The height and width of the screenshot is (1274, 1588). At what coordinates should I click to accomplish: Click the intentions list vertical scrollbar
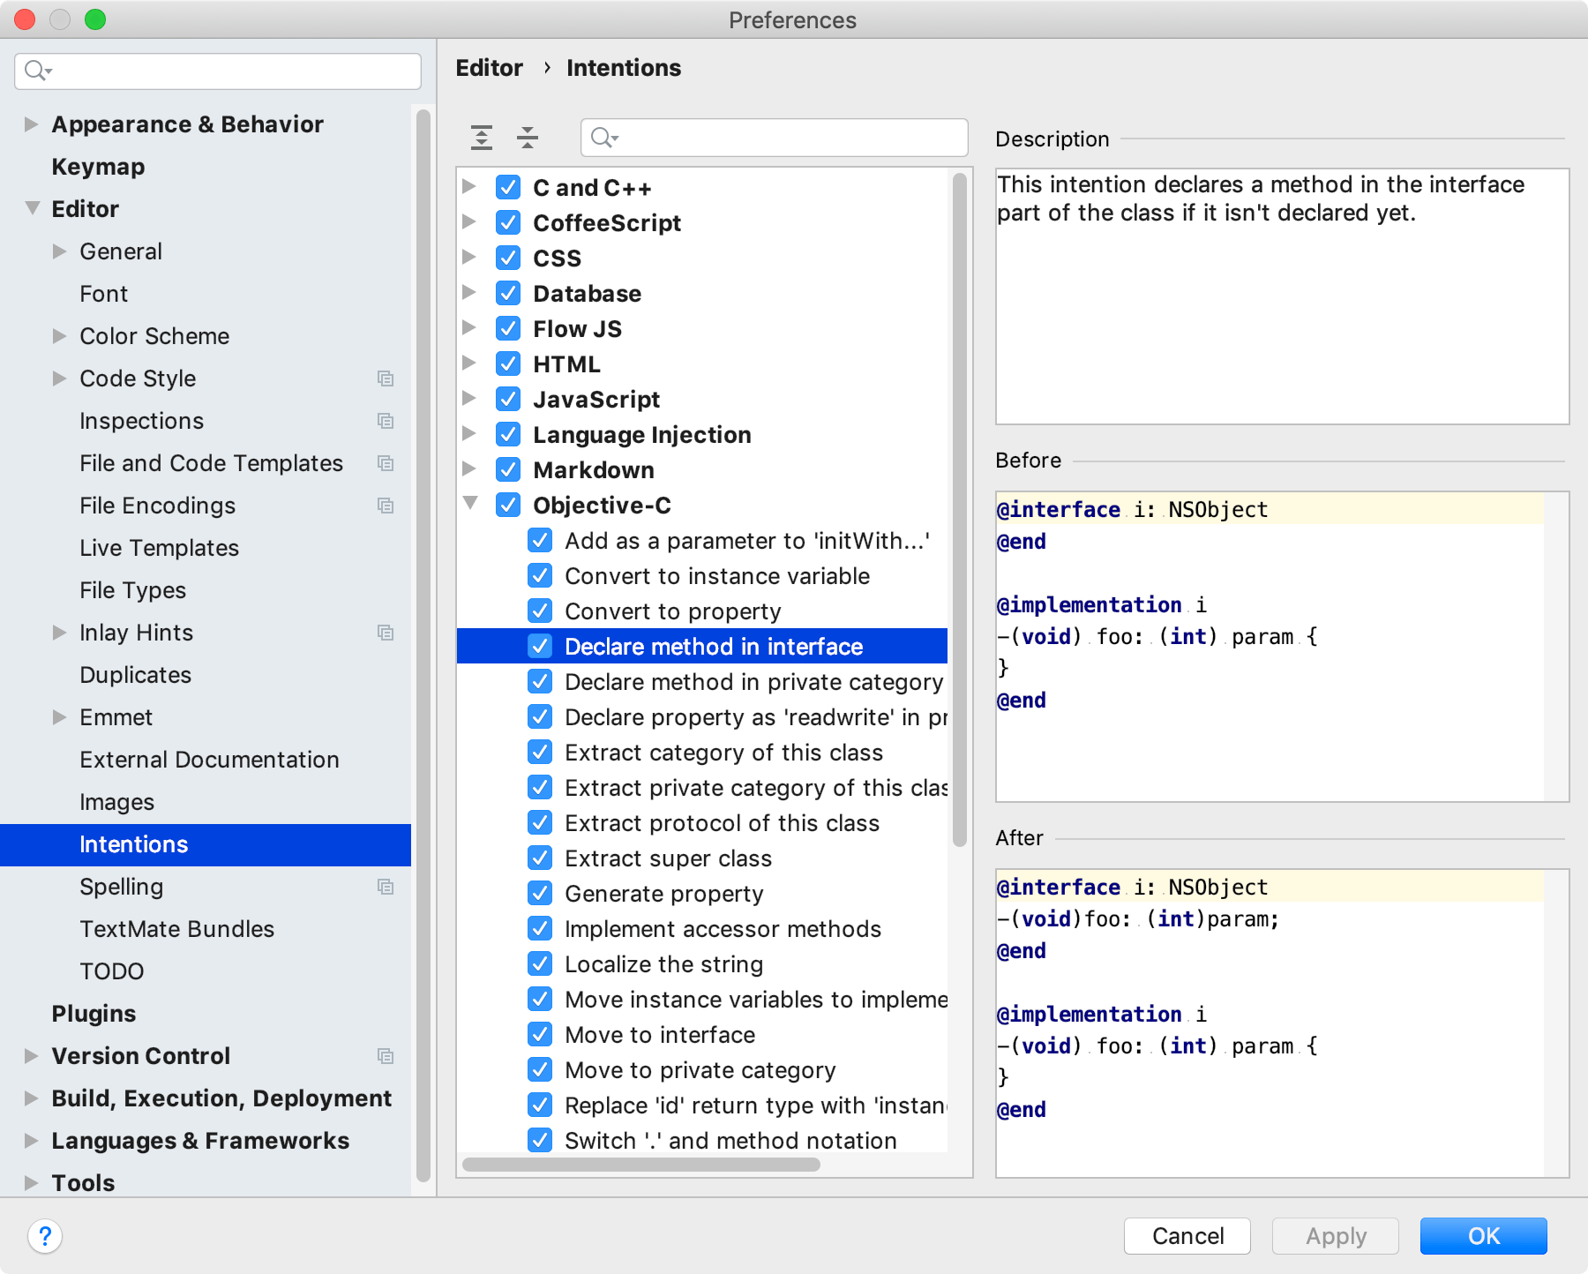[959, 510]
